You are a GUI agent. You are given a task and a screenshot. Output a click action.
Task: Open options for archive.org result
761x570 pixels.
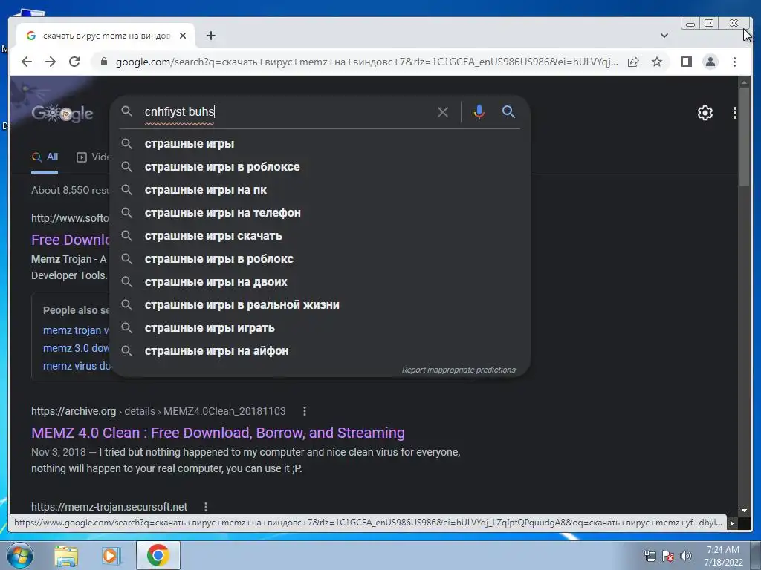point(304,411)
